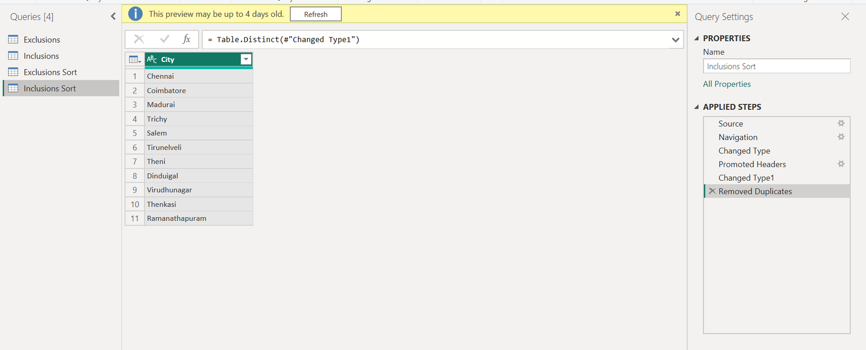The width and height of the screenshot is (866, 350).
Task: Click the Madurai cell
Action: pos(199,104)
